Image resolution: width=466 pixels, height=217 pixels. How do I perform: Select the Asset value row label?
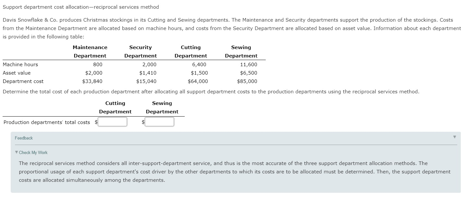[x=16, y=73]
